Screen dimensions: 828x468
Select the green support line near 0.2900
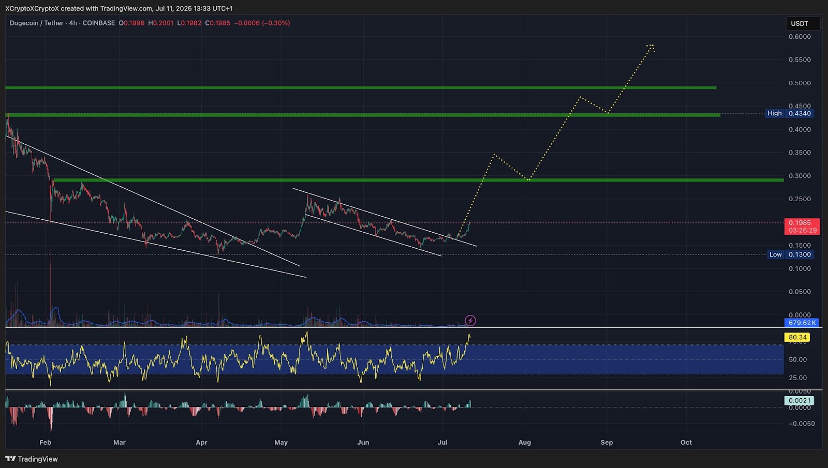pyautogui.click(x=362, y=180)
